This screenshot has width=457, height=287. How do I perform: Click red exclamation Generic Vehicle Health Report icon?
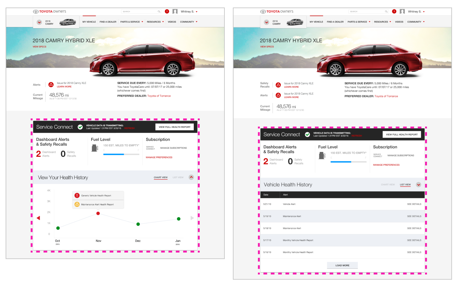click(x=77, y=196)
